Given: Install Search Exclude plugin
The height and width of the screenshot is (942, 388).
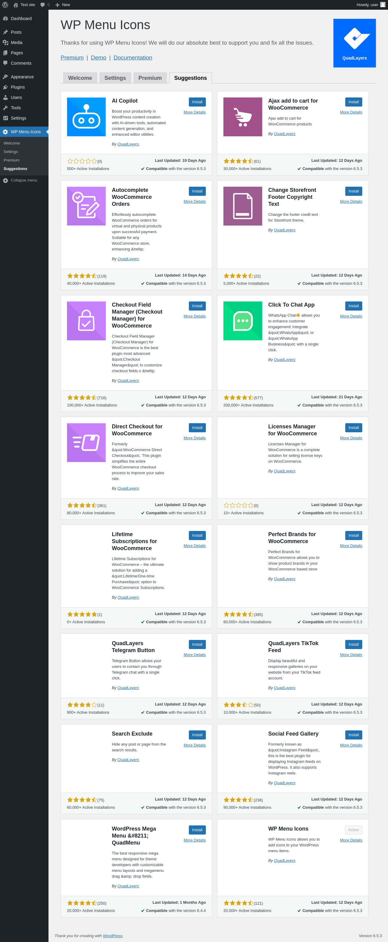Looking at the screenshot, I should pyautogui.click(x=197, y=735).
